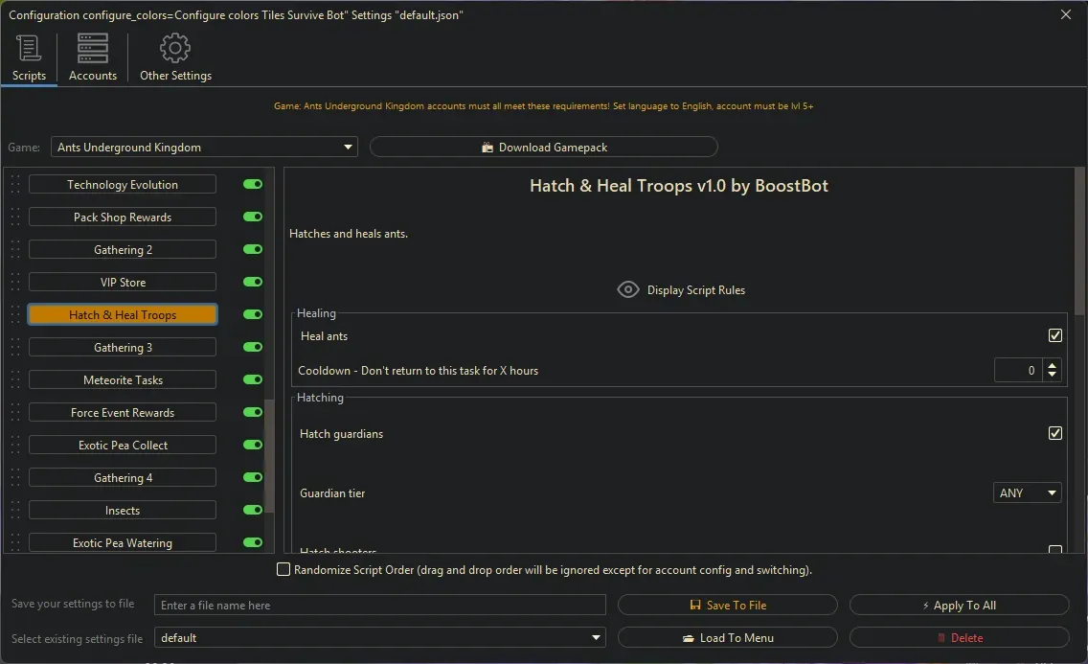
Task: Open the Accounts server icon
Action: click(93, 49)
